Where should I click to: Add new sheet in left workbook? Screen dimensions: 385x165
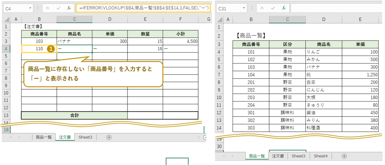(109, 137)
